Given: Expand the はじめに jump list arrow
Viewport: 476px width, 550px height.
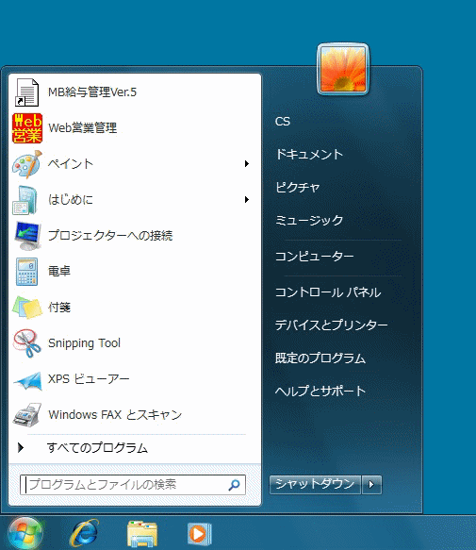Looking at the screenshot, I should point(247,200).
